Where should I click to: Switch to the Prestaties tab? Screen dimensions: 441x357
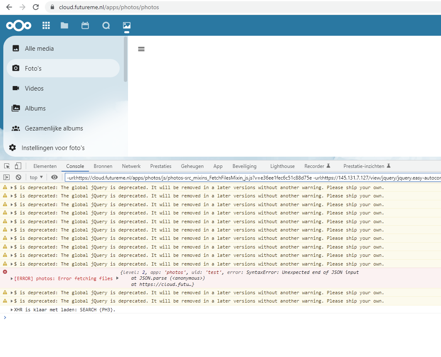click(x=160, y=166)
